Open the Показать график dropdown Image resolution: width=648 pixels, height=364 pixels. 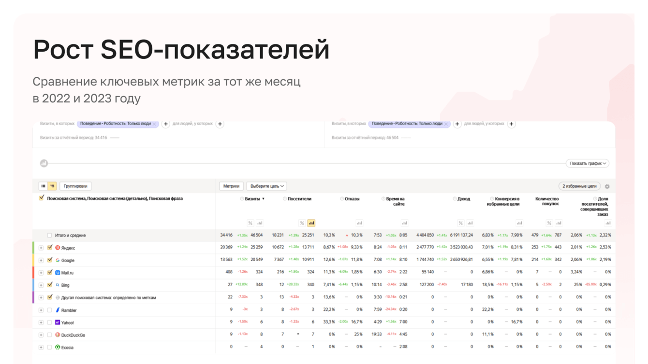pos(588,164)
